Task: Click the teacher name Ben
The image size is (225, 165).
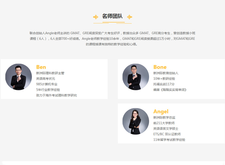Action: pos(41,67)
